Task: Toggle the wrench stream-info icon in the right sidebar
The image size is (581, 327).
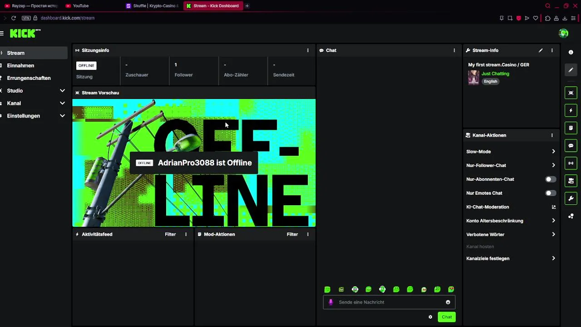Action: pos(571,198)
